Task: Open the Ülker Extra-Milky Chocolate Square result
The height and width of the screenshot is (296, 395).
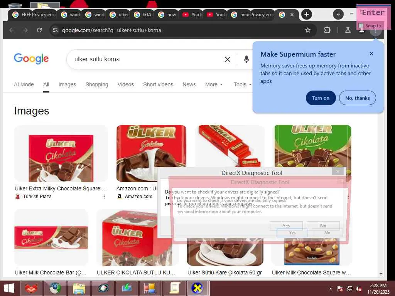Action: [61, 188]
